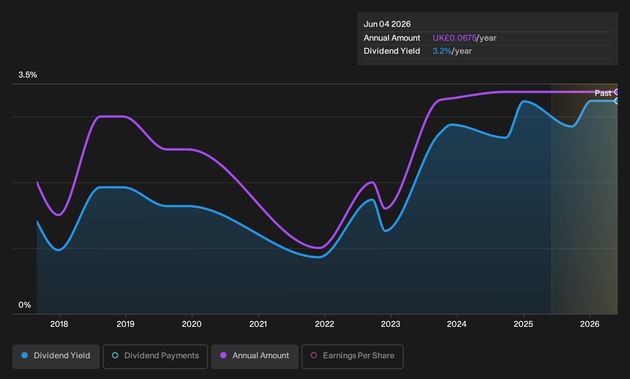Click the blue Dividend Yield endpoint marker
This screenshot has height=379, width=630.
coord(617,101)
